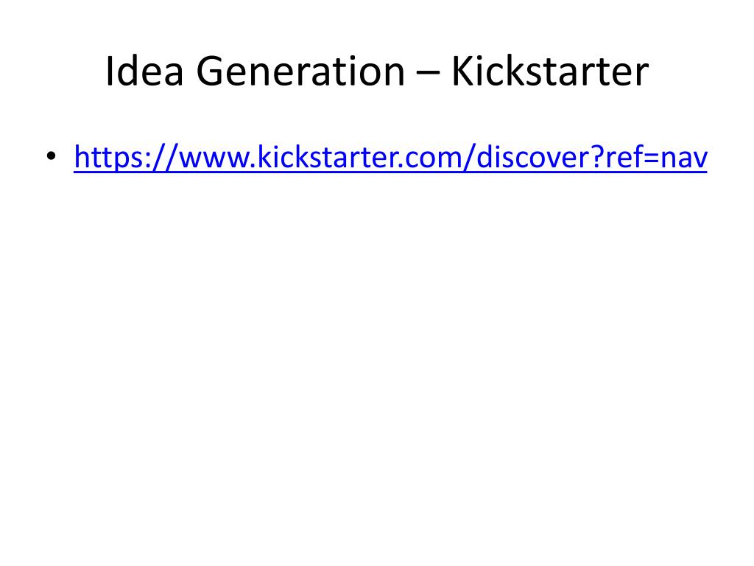Click the word Idea in the title

point(144,71)
